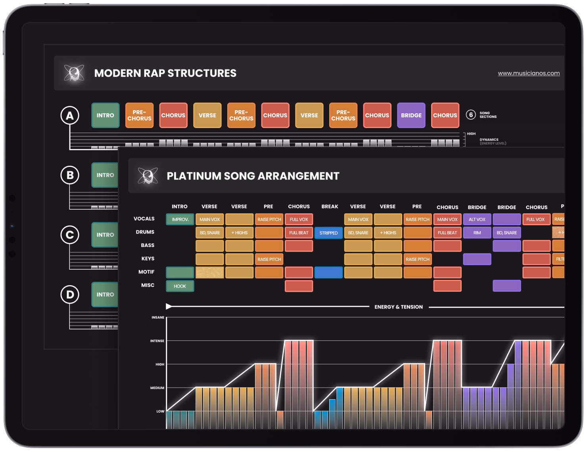Select the first FULL BEAT drums block
The image size is (587, 452).
299,233
